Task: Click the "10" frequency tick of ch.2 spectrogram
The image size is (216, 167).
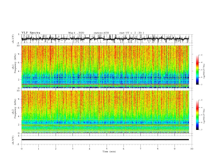Action: click(x=18, y=91)
